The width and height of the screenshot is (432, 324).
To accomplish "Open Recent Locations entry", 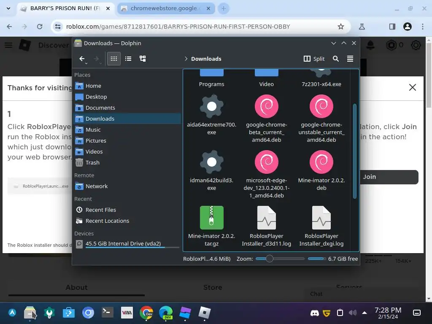I will (x=127, y=221).
